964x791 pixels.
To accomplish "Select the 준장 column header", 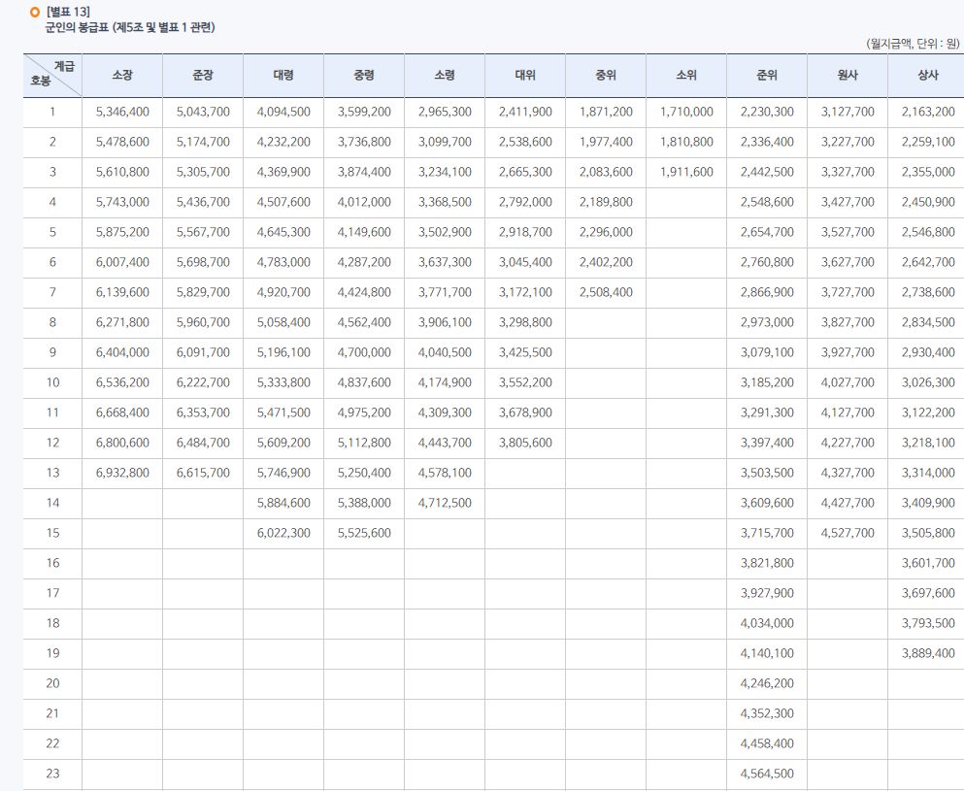I will [203, 75].
